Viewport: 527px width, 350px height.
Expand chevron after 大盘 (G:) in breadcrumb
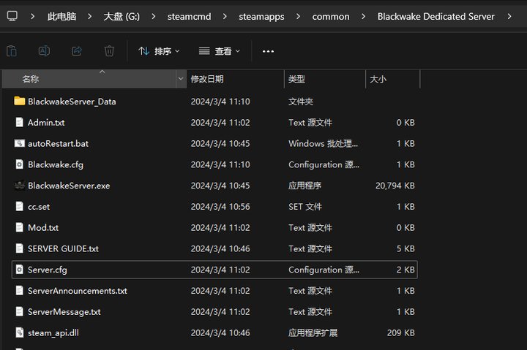click(153, 16)
